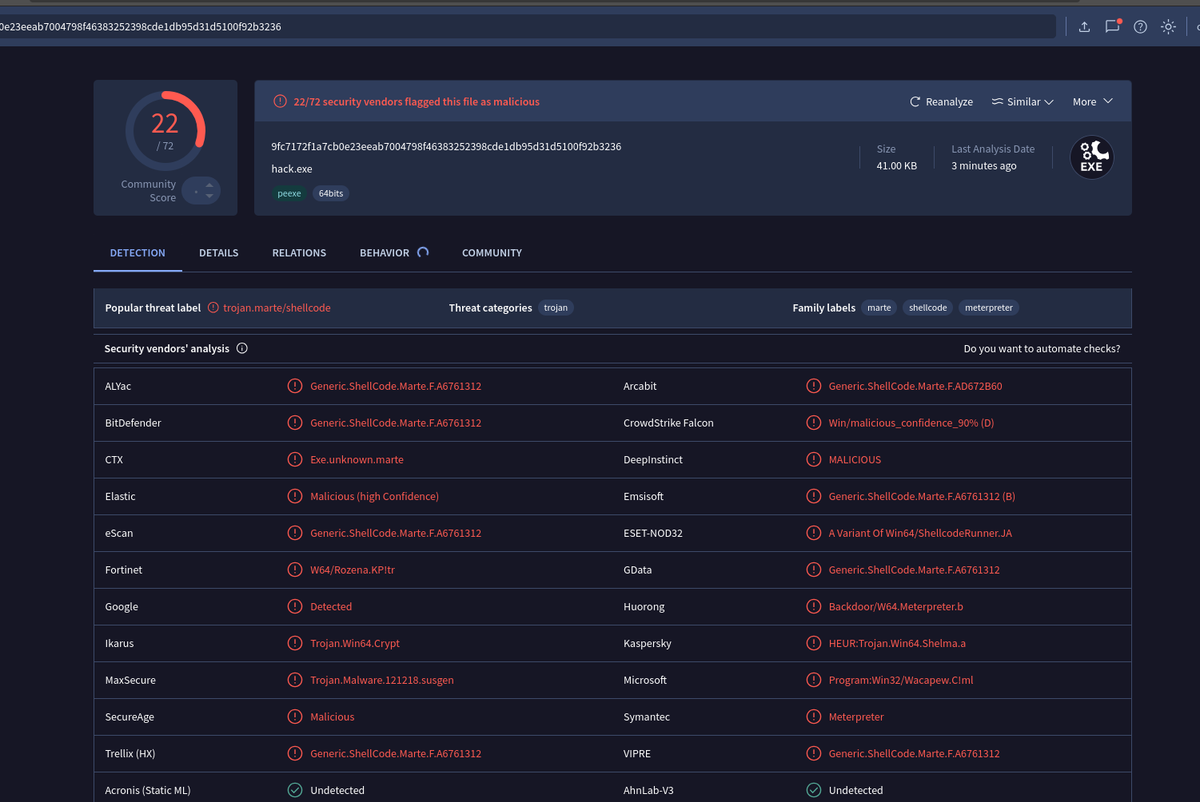1200x802 pixels.
Task: Click the upload file icon in the top bar
Action: [1084, 26]
